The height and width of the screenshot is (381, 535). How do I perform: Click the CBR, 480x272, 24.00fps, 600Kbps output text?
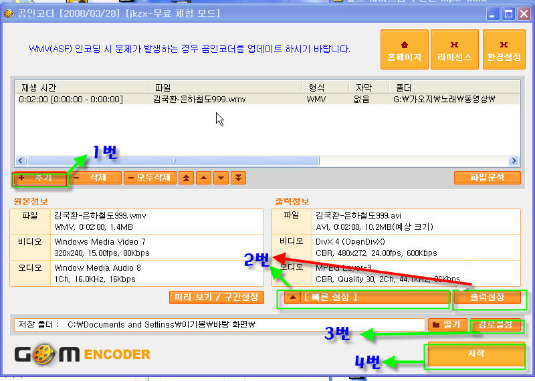[x=377, y=253]
